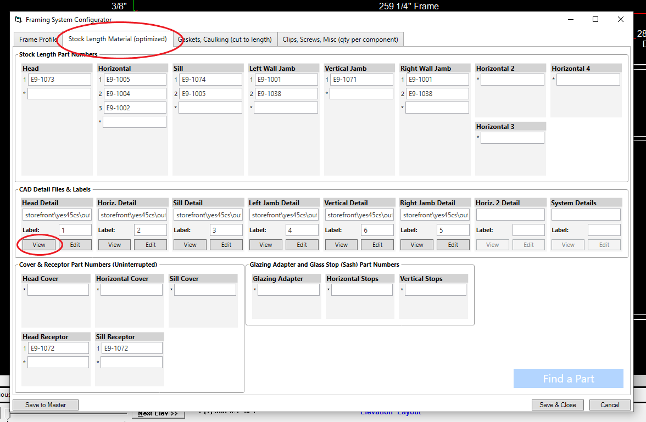This screenshot has height=422, width=646.
Task: View the Horiz. Detail file
Action: click(x=114, y=245)
